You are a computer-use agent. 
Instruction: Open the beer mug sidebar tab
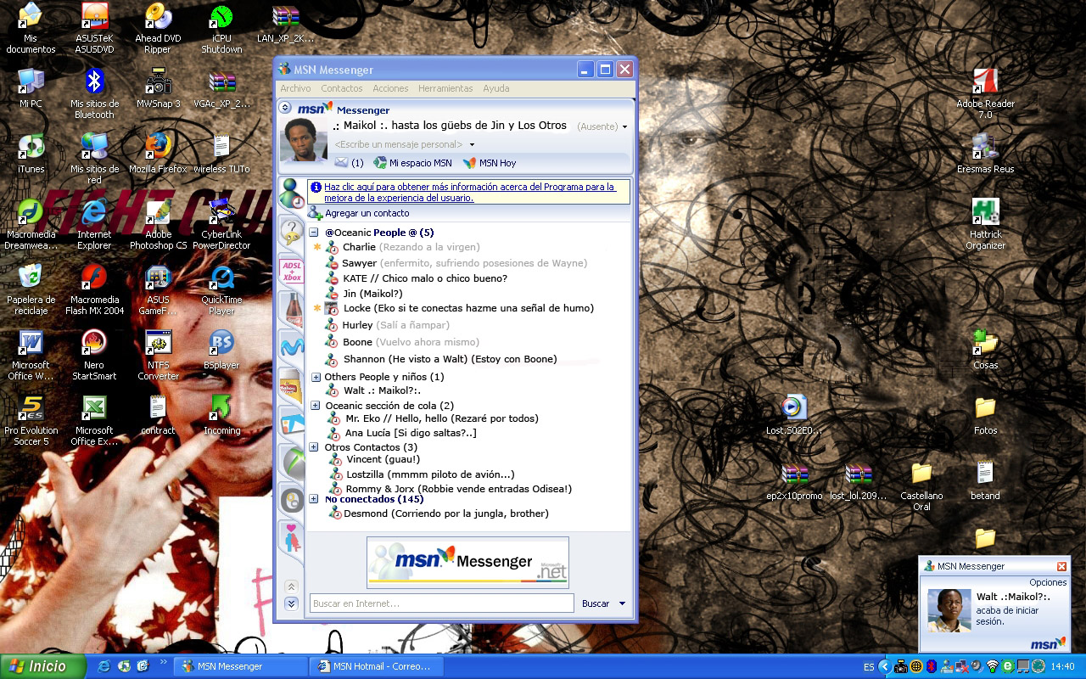[291, 385]
